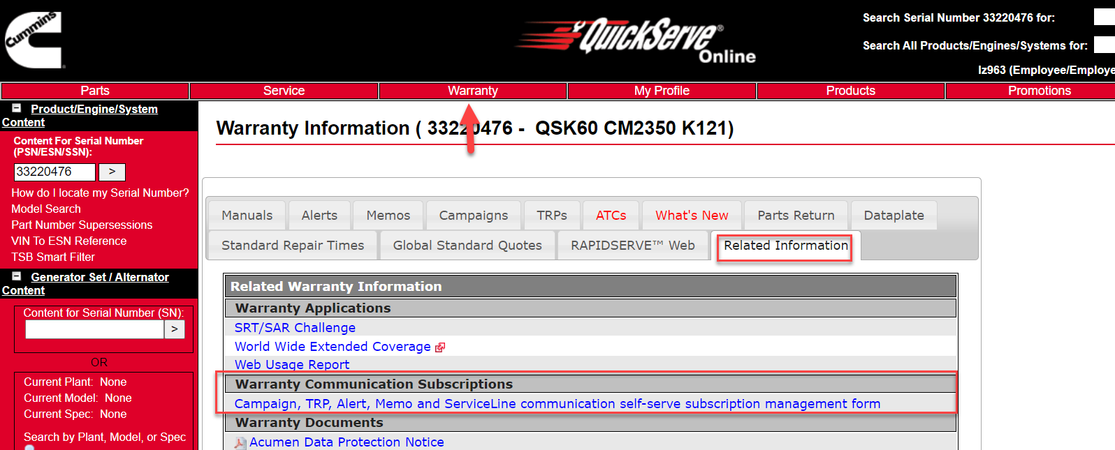Click the Search Serial Number 33220476 field
This screenshot has height=450, width=1115.
click(1105, 17)
